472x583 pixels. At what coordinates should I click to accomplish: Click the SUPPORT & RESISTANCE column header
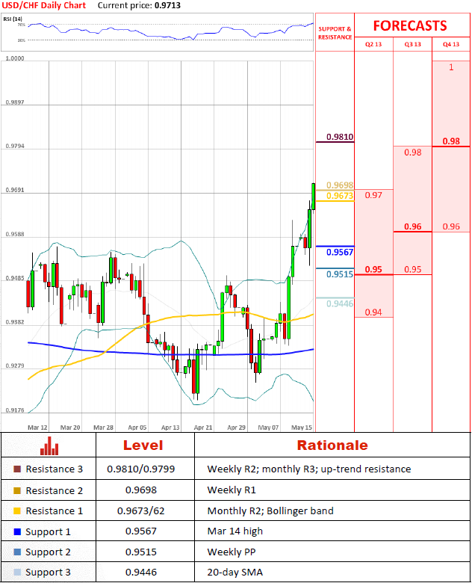tap(335, 33)
